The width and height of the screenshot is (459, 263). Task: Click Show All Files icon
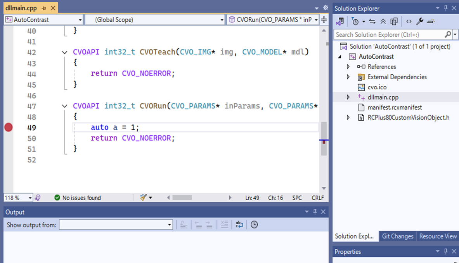point(394,22)
